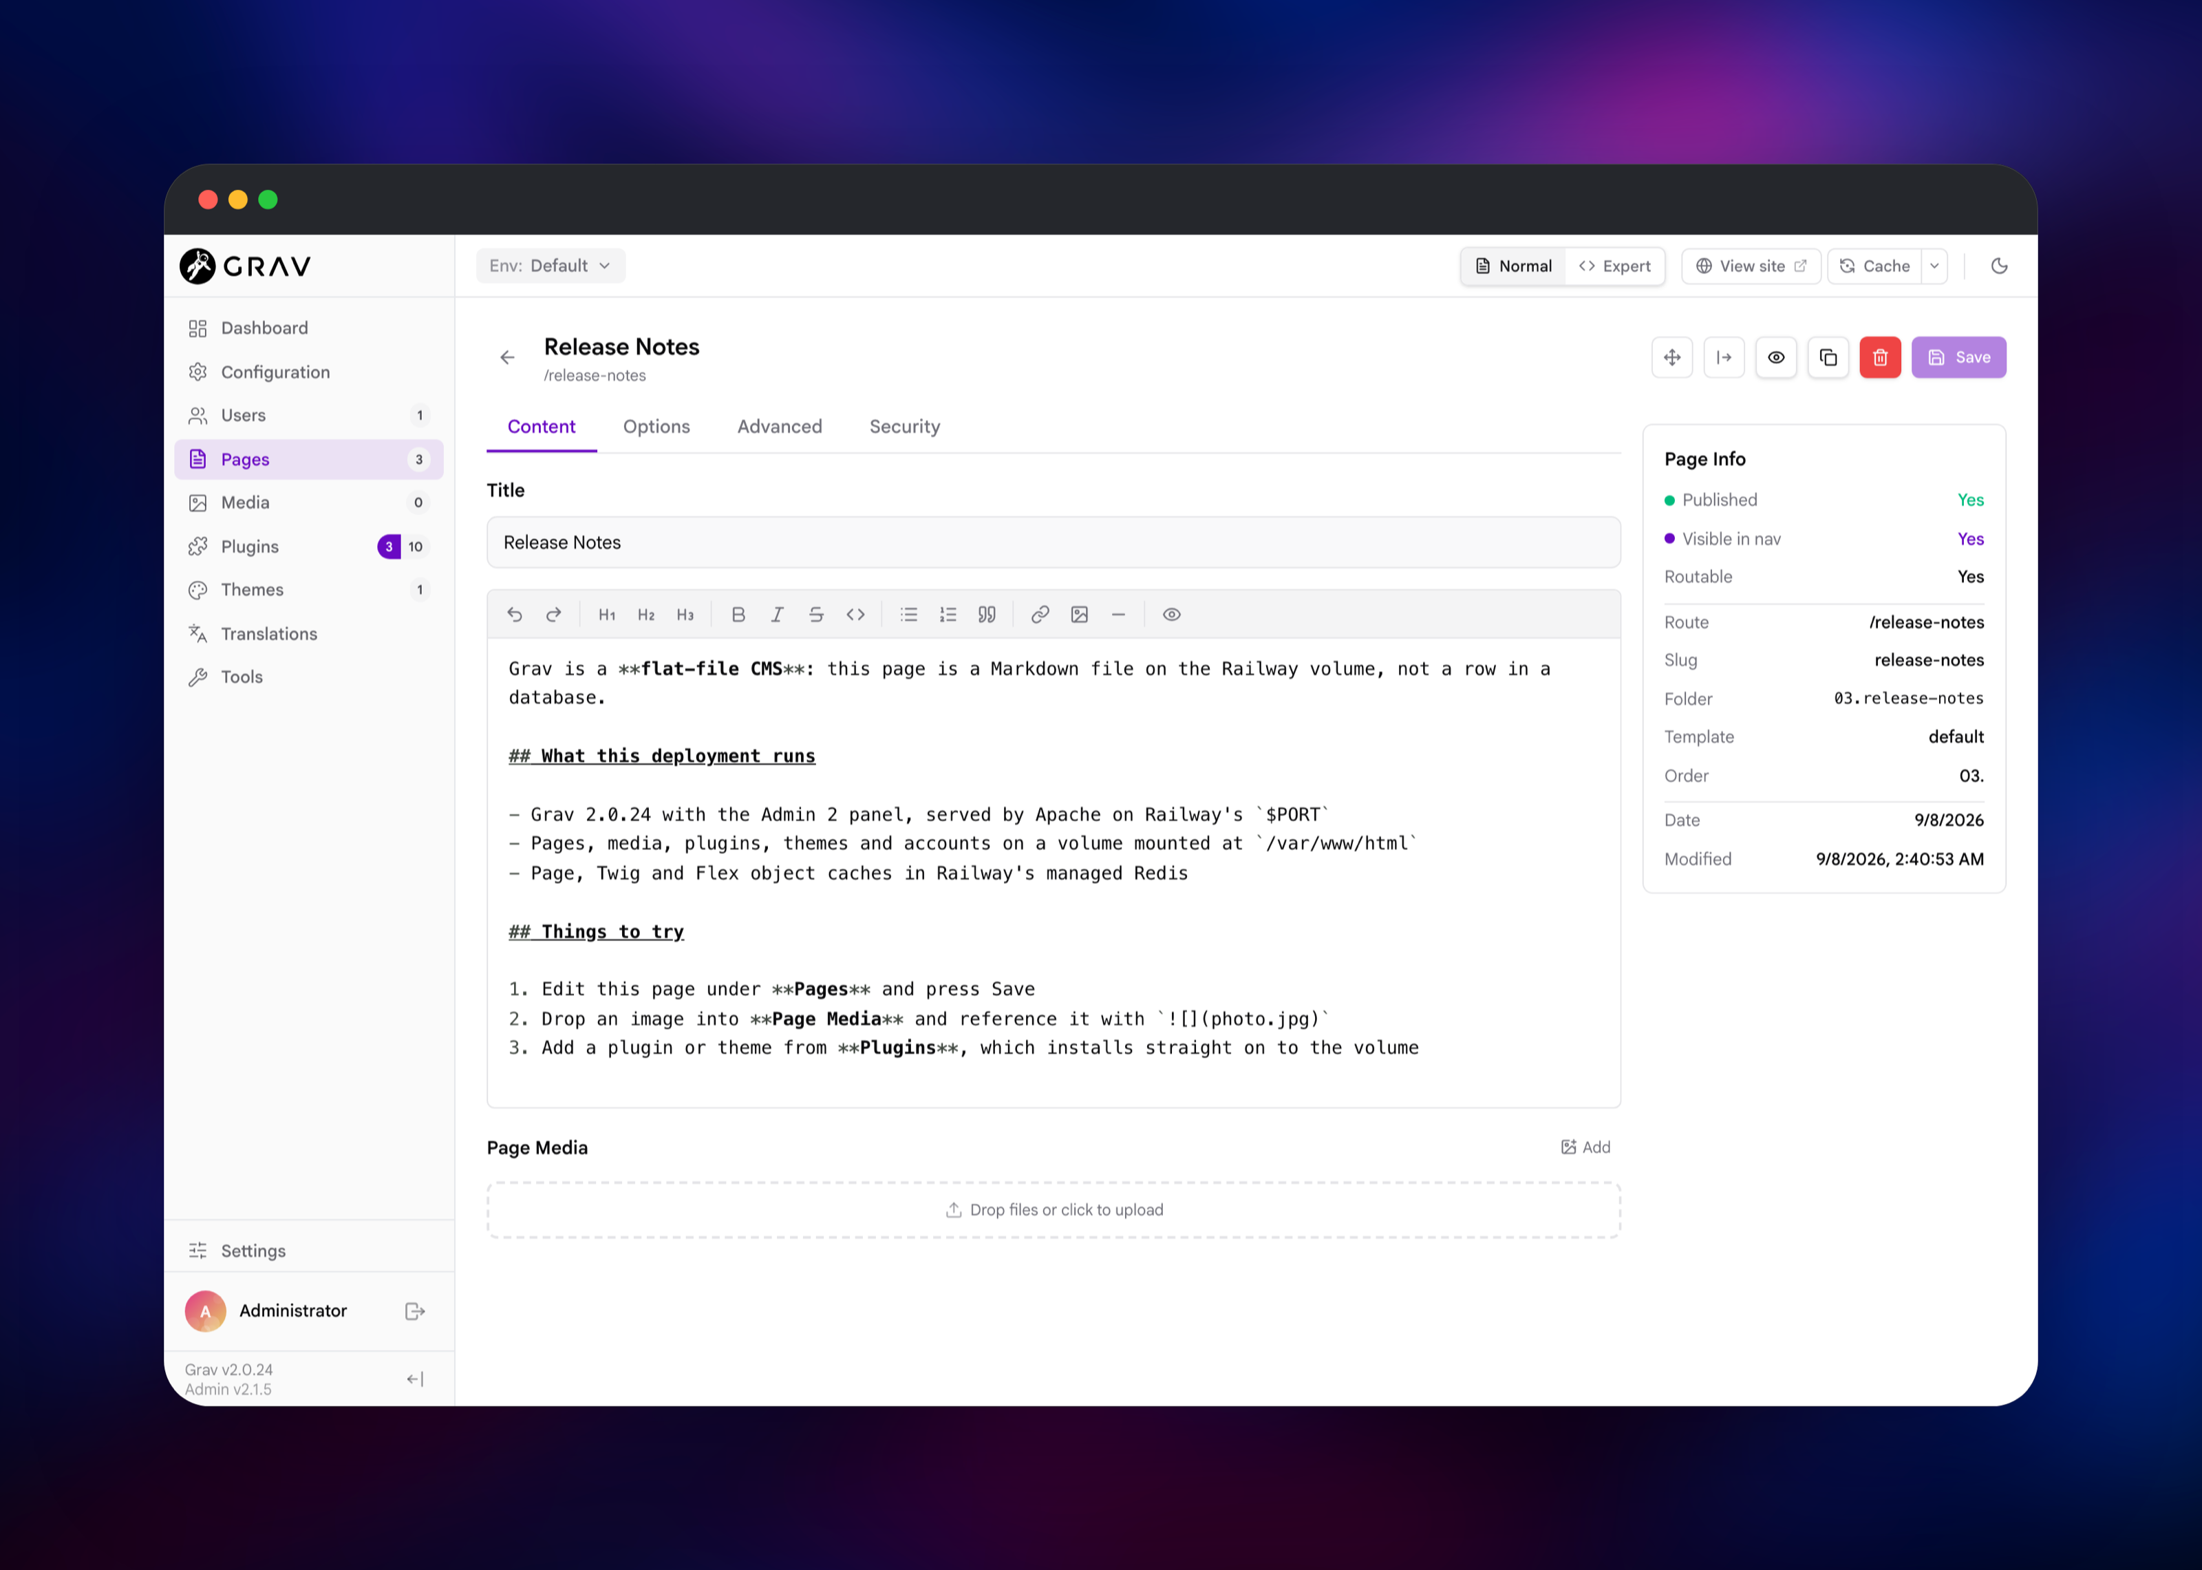Duplicate the page with copy icon
Image resolution: width=2202 pixels, height=1570 pixels.
(x=1828, y=358)
